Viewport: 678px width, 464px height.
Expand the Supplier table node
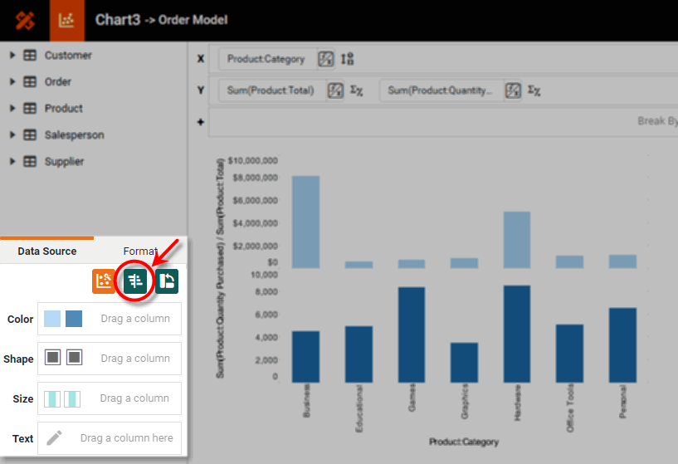[x=12, y=162]
